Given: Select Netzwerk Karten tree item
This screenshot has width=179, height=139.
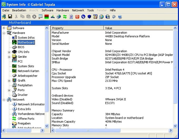Looking at the screenshot, I should (x=28, y=71).
